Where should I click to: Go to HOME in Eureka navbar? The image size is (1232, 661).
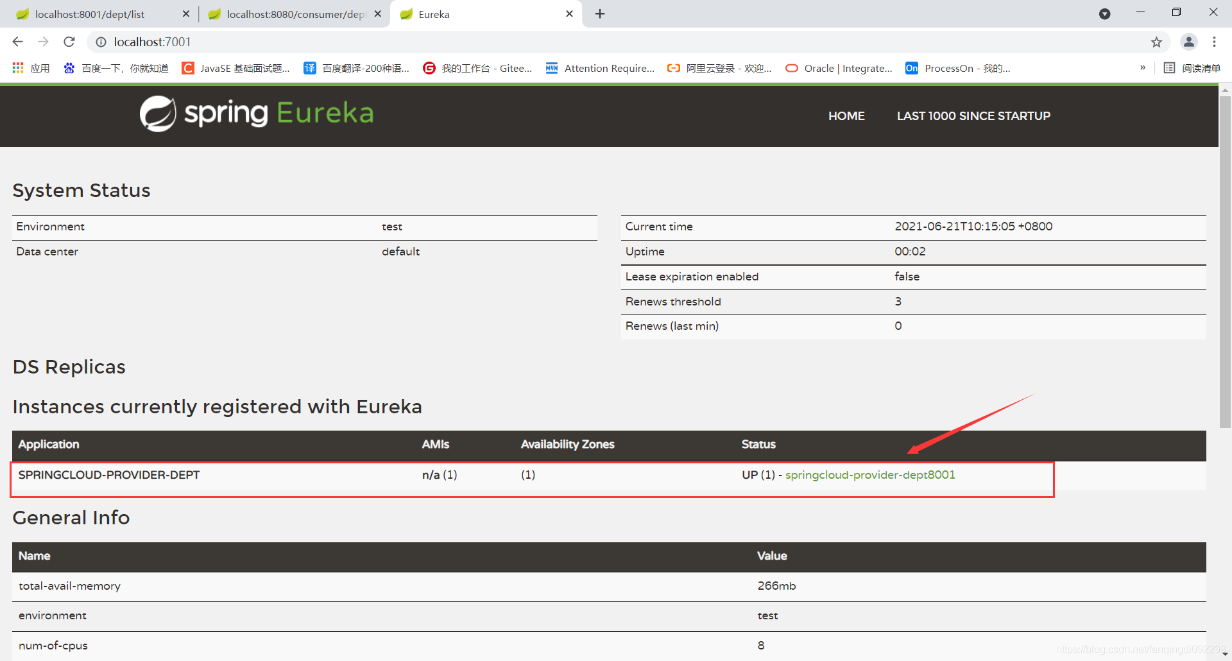point(846,116)
